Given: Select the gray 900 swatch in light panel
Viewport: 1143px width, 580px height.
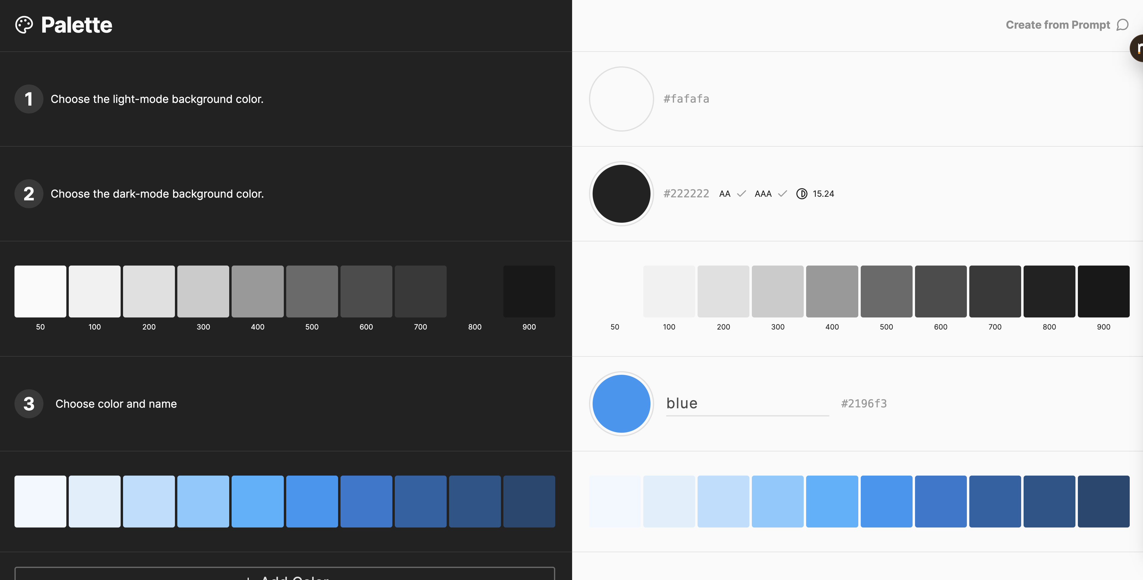Looking at the screenshot, I should 1103,291.
